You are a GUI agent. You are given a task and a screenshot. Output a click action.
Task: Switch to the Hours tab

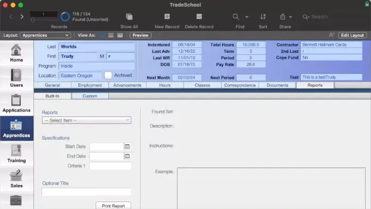pyautogui.click(x=165, y=85)
